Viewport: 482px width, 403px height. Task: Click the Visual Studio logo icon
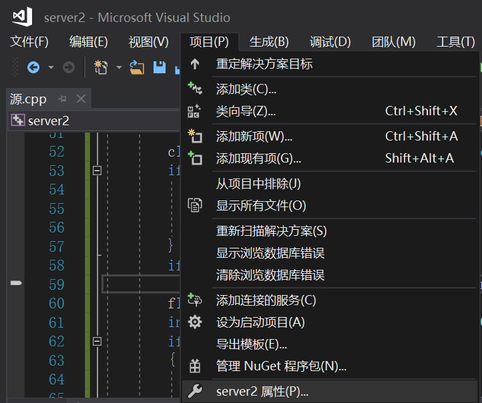23,16
